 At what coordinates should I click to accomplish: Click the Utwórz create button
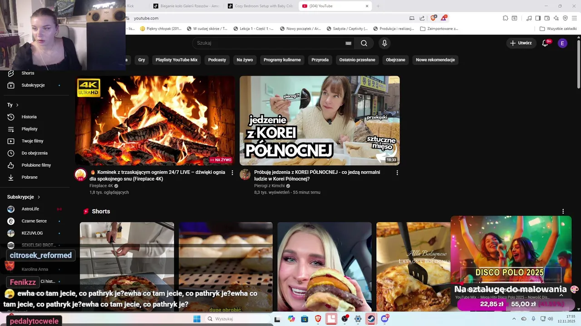pos(521,43)
